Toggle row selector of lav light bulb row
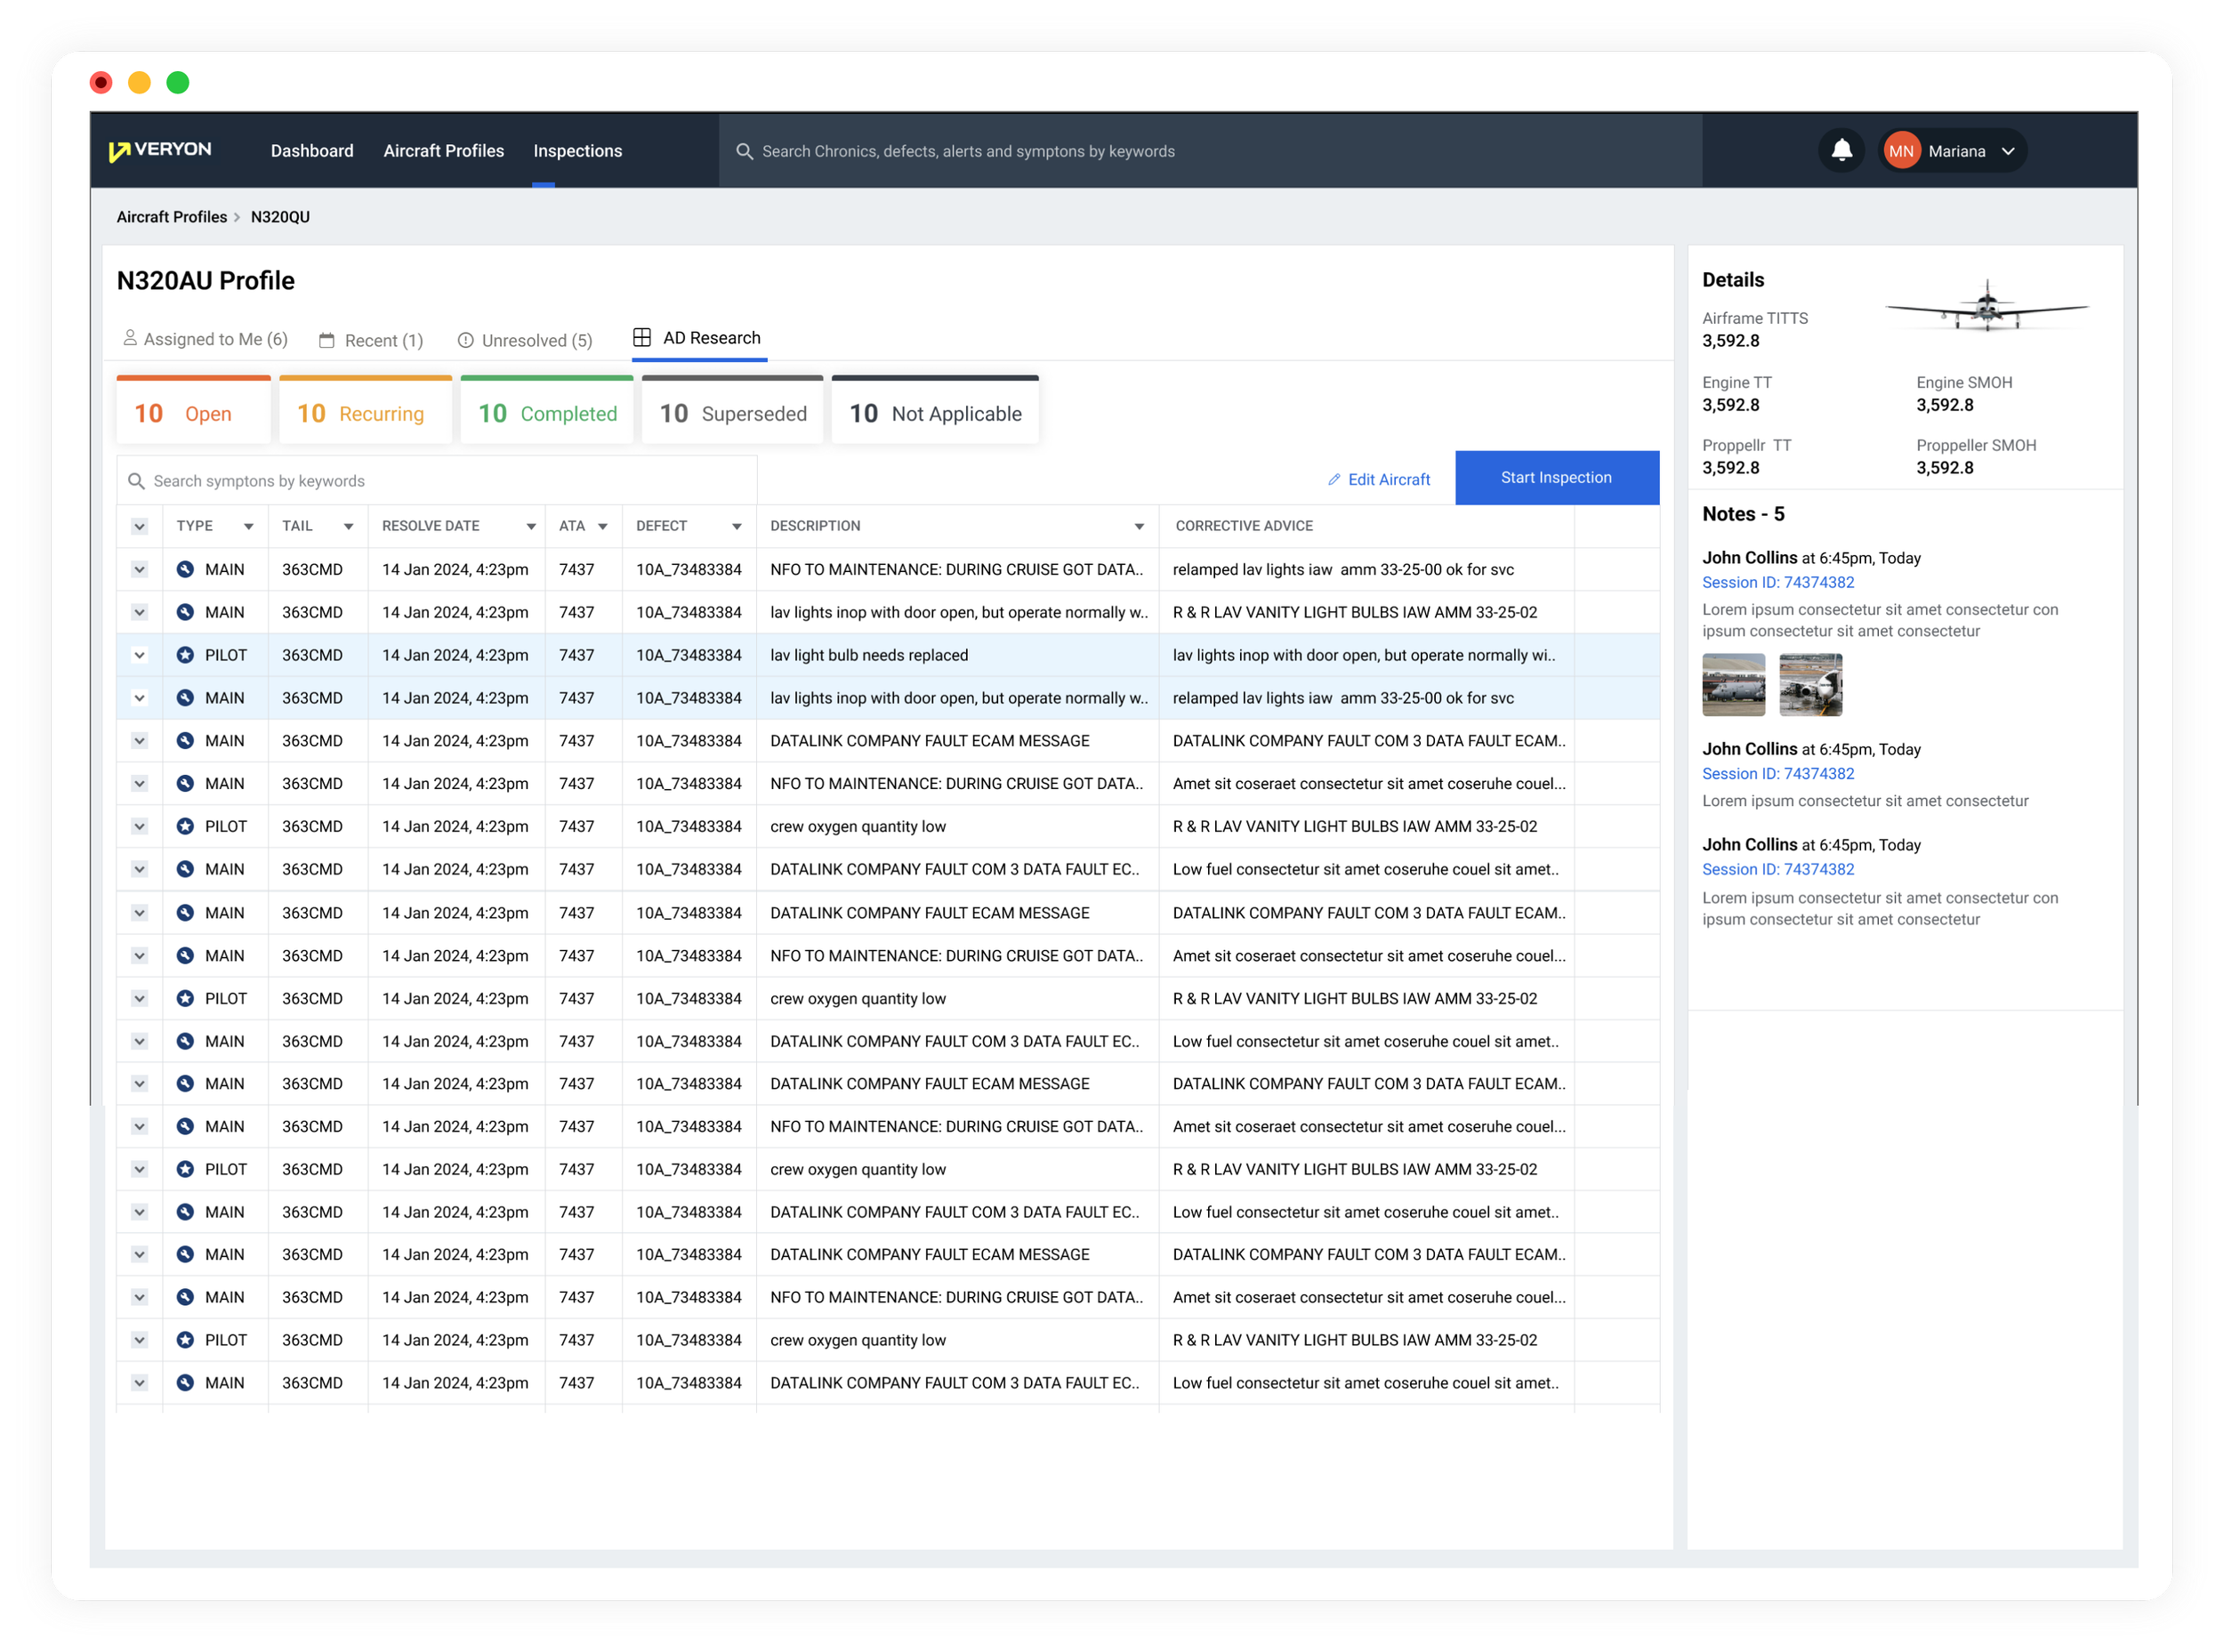 pos(140,655)
